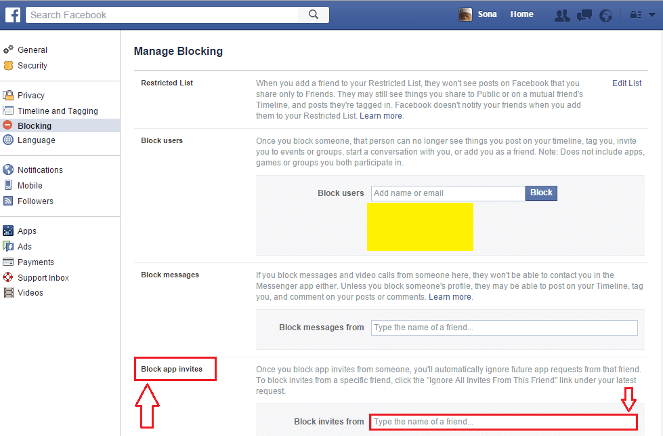Click the Language globe icon

point(8,140)
